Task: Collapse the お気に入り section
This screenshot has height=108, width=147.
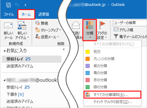Action: [4, 51]
